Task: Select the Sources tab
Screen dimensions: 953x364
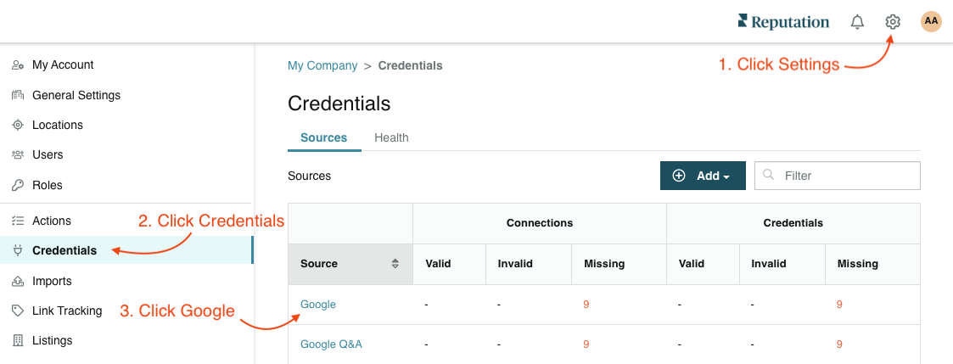Action: pyautogui.click(x=324, y=138)
